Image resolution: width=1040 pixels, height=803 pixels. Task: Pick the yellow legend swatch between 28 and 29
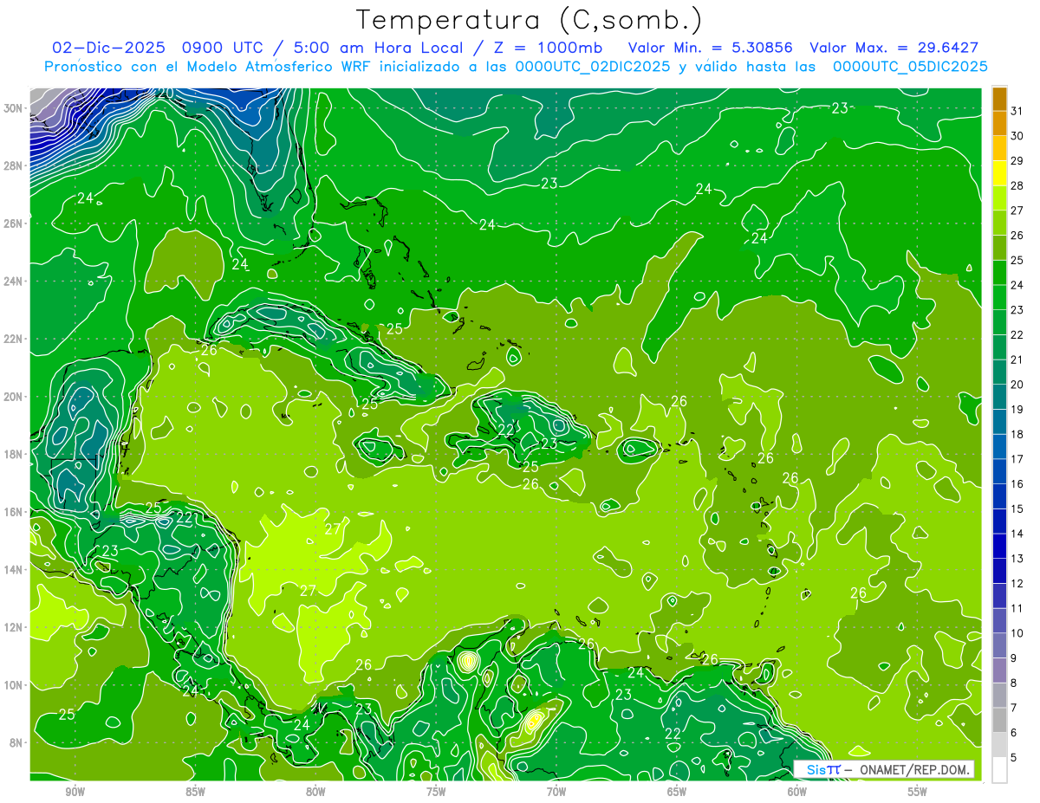tap(999, 173)
